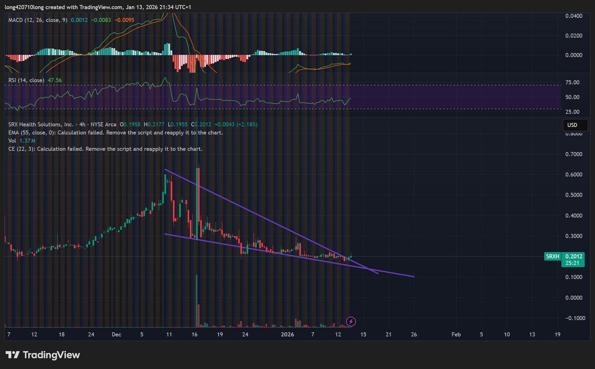Click the purple lightning bolt events icon
Screen dimensions: 595x369
(351, 321)
